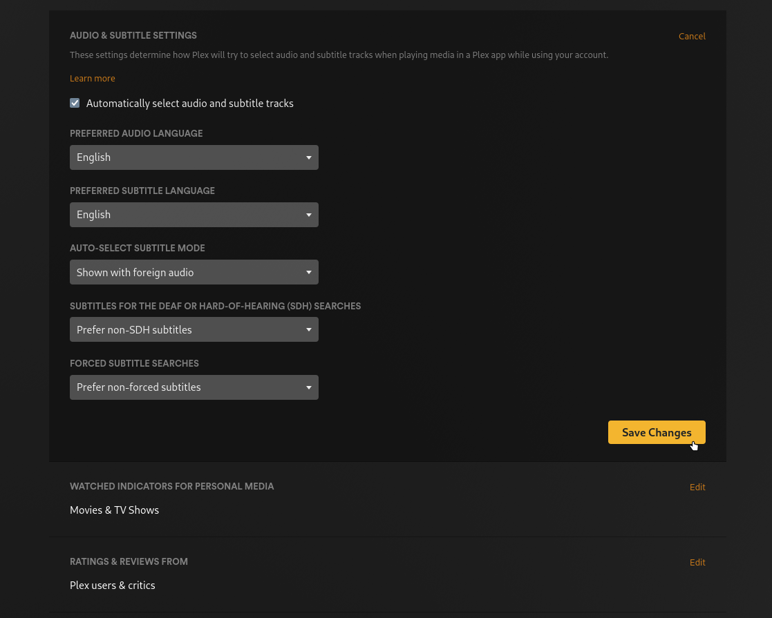Open the Preferred Audio Language dropdown

[194, 157]
